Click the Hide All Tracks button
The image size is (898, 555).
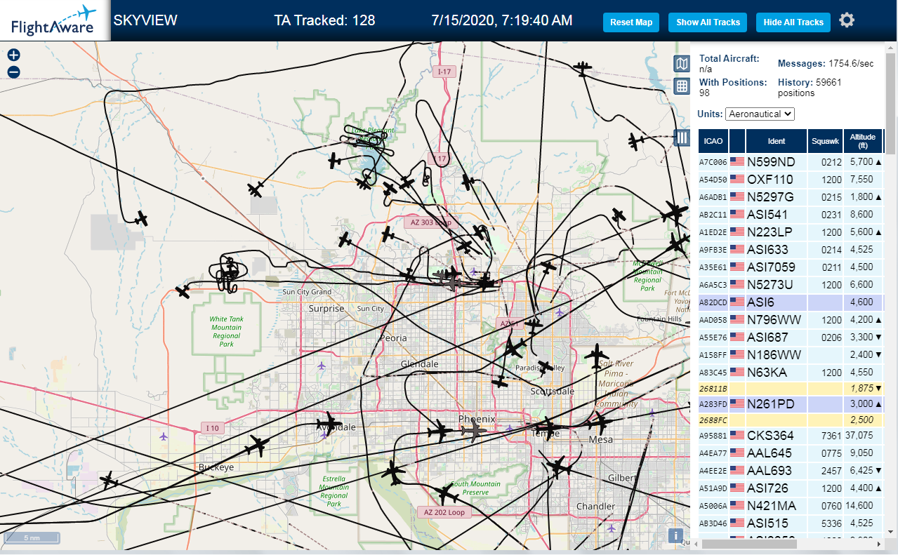point(793,22)
